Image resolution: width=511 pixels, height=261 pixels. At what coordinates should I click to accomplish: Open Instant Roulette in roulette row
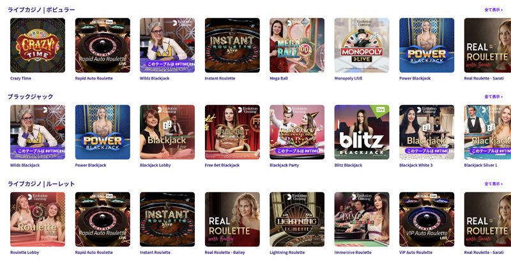(167, 220)
